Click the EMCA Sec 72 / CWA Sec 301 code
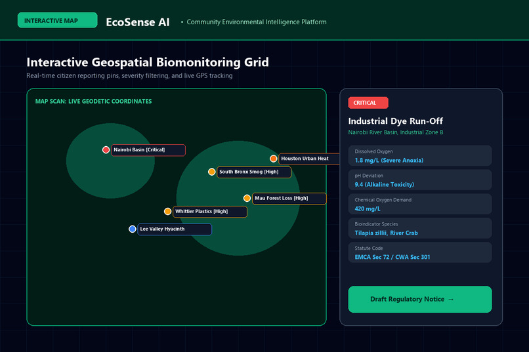This screenshot has width=529, height=352. coord(392,257)
